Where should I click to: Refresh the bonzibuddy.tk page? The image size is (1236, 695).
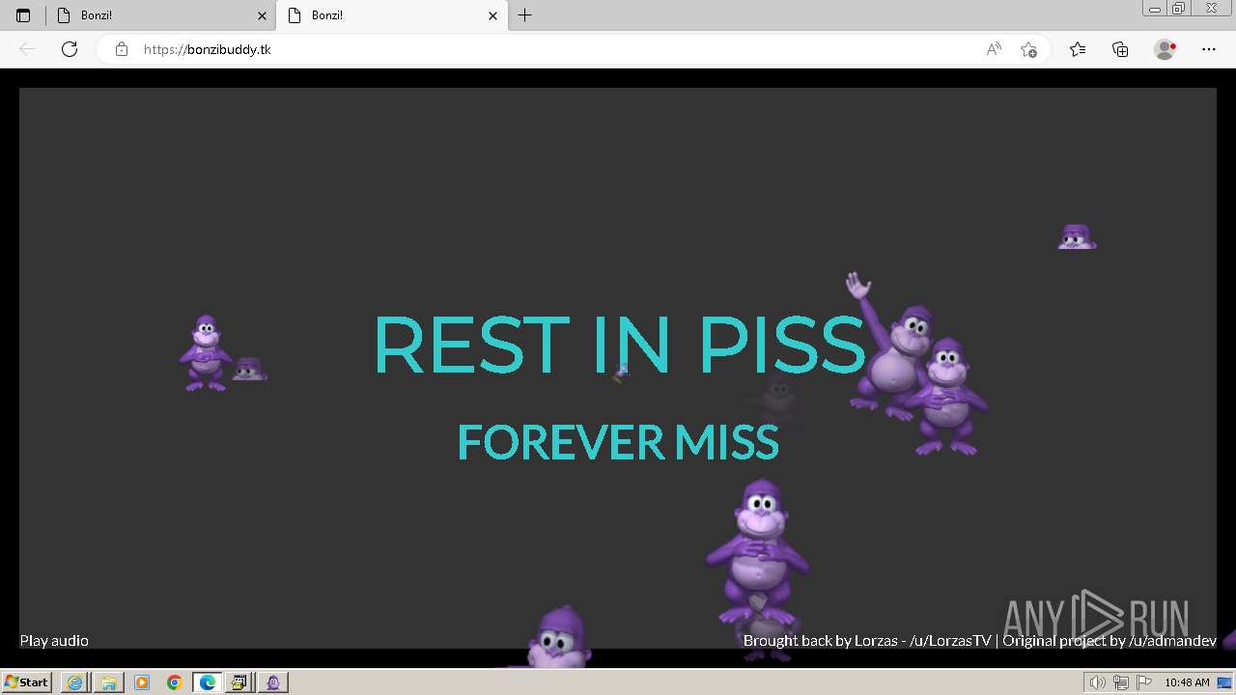click(70, 49)
